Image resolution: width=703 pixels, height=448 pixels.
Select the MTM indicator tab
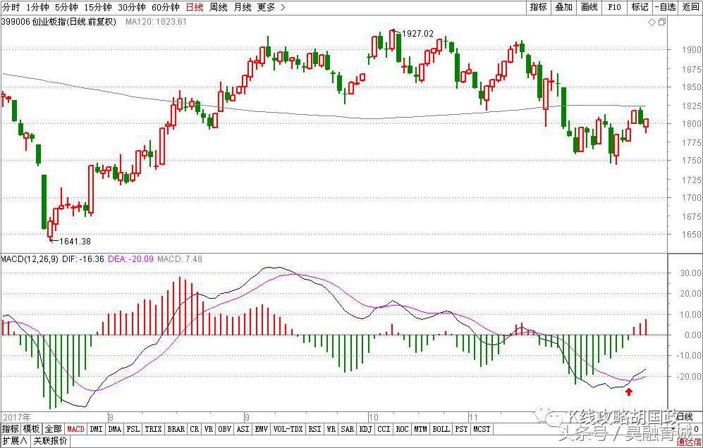420,429
